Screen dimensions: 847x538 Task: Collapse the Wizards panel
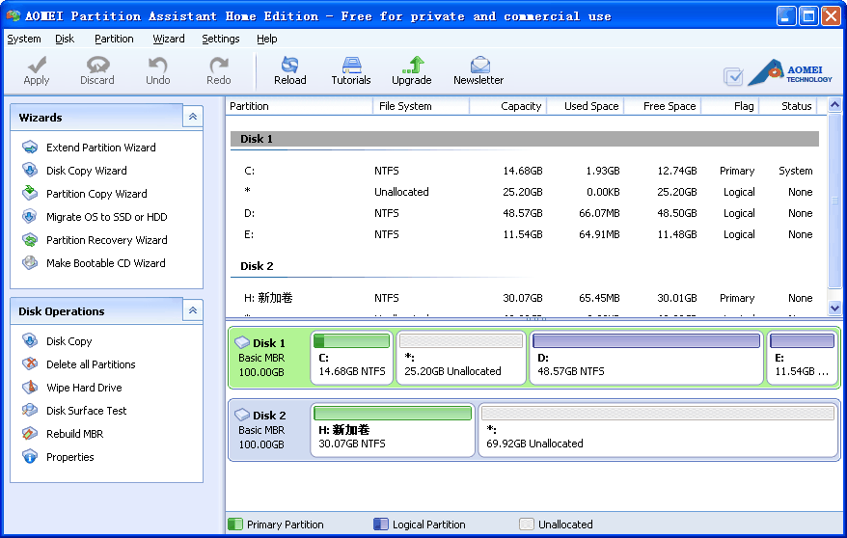click(193, 117)
